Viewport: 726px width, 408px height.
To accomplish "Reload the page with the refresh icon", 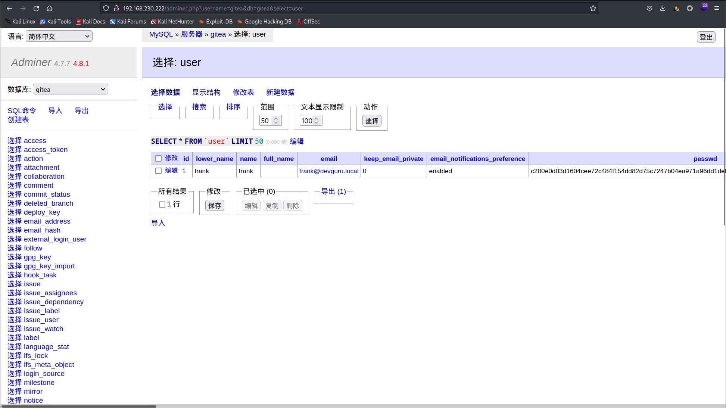I will (x=36, y=8).
